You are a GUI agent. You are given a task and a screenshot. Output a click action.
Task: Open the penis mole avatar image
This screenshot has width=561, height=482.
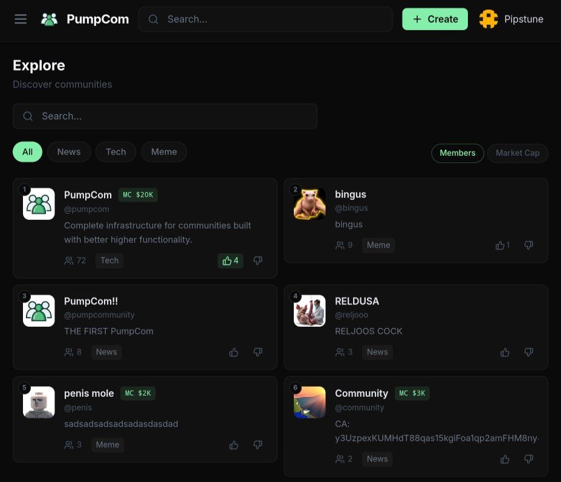tap(39, 402)
